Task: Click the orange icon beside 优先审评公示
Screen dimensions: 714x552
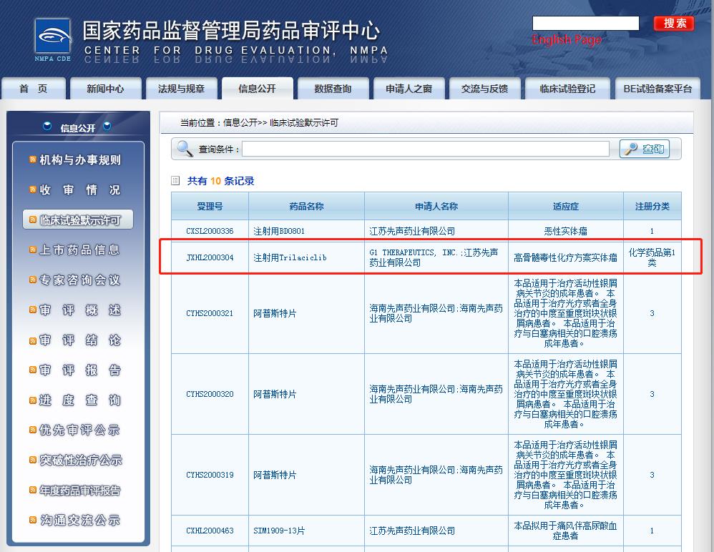Action: click(x=33, y=430)
